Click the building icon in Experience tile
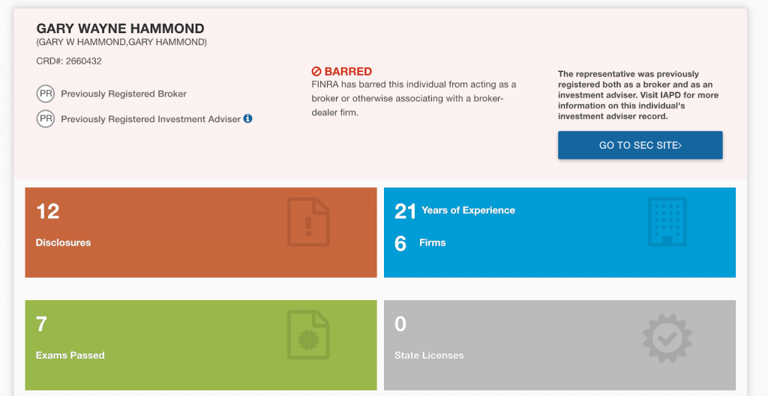 [x=667, y=222]
